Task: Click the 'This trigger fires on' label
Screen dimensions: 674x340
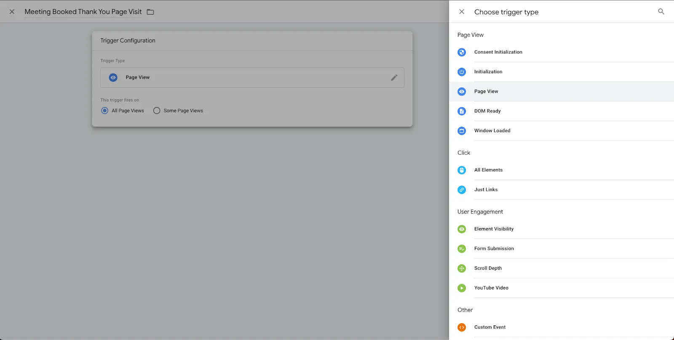Action: (x=120, y=100)
